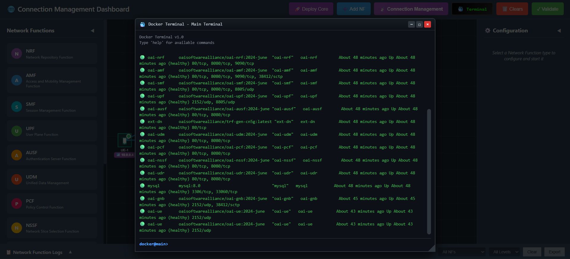This screenshot has width=570, height=259.
Task: Click the NRF purple circle icon
Action: (x=17, y=54)
